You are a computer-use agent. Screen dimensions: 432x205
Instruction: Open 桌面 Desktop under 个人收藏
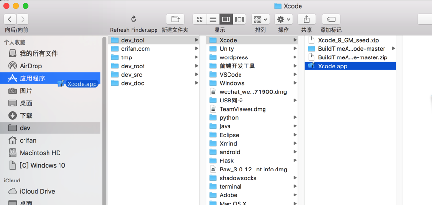[50, 103]
